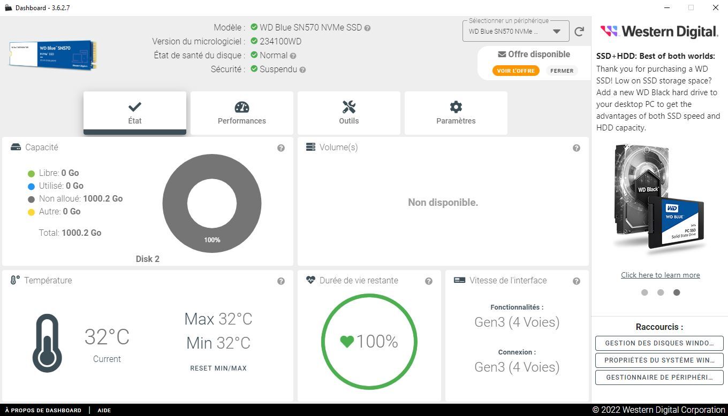Click the help icon next to Modèle
The width and height of the screenshot is (728, 416).
[367, 28]
